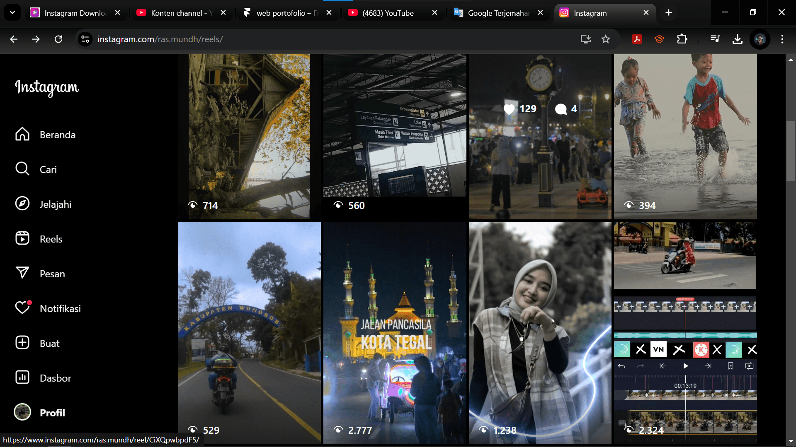Open media control icon in toolbar

(x=715, y=39)
